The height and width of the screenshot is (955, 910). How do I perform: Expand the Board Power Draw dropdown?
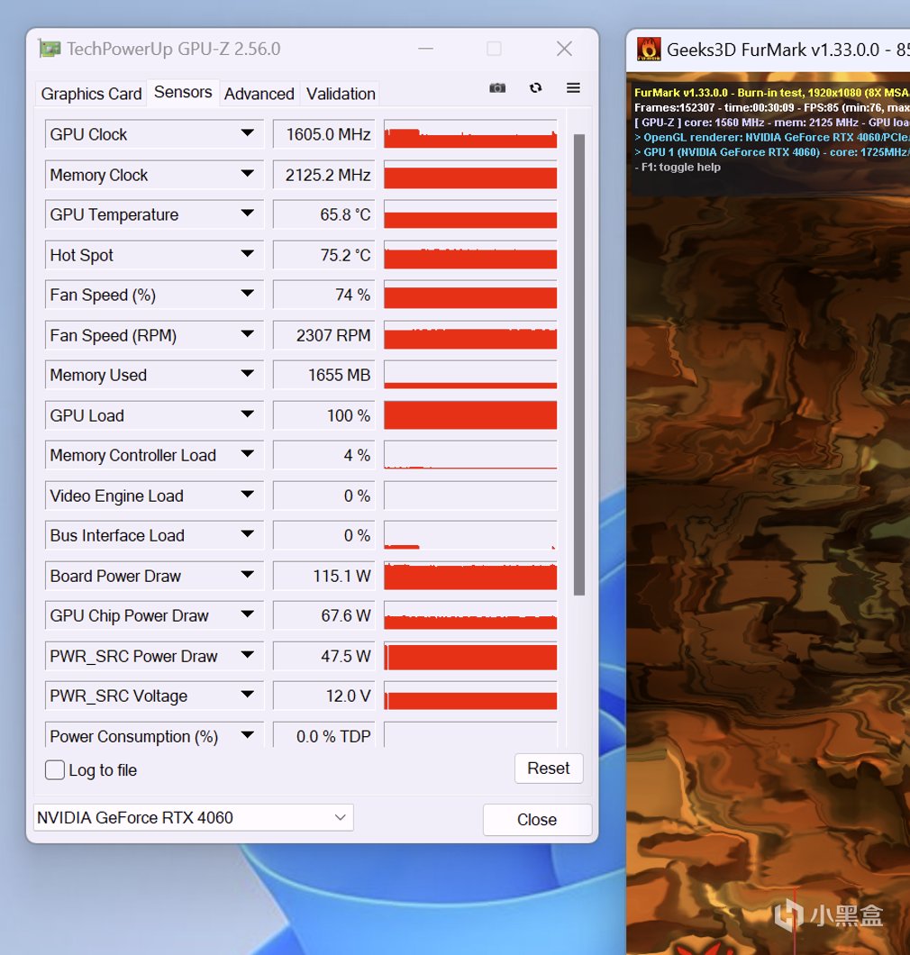pyautogui.click(x=247, y=575)
